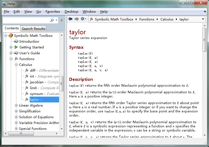209x147 pixels.
Task: Click the content pane scroll-down arrow
Action: 205,135
